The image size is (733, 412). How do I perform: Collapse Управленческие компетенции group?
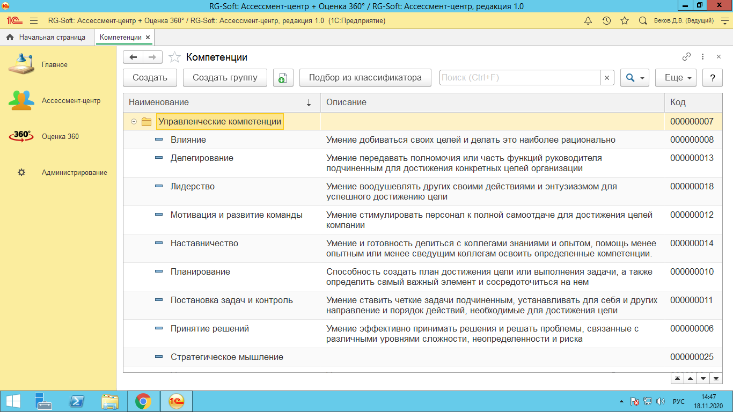pos(134,122)
